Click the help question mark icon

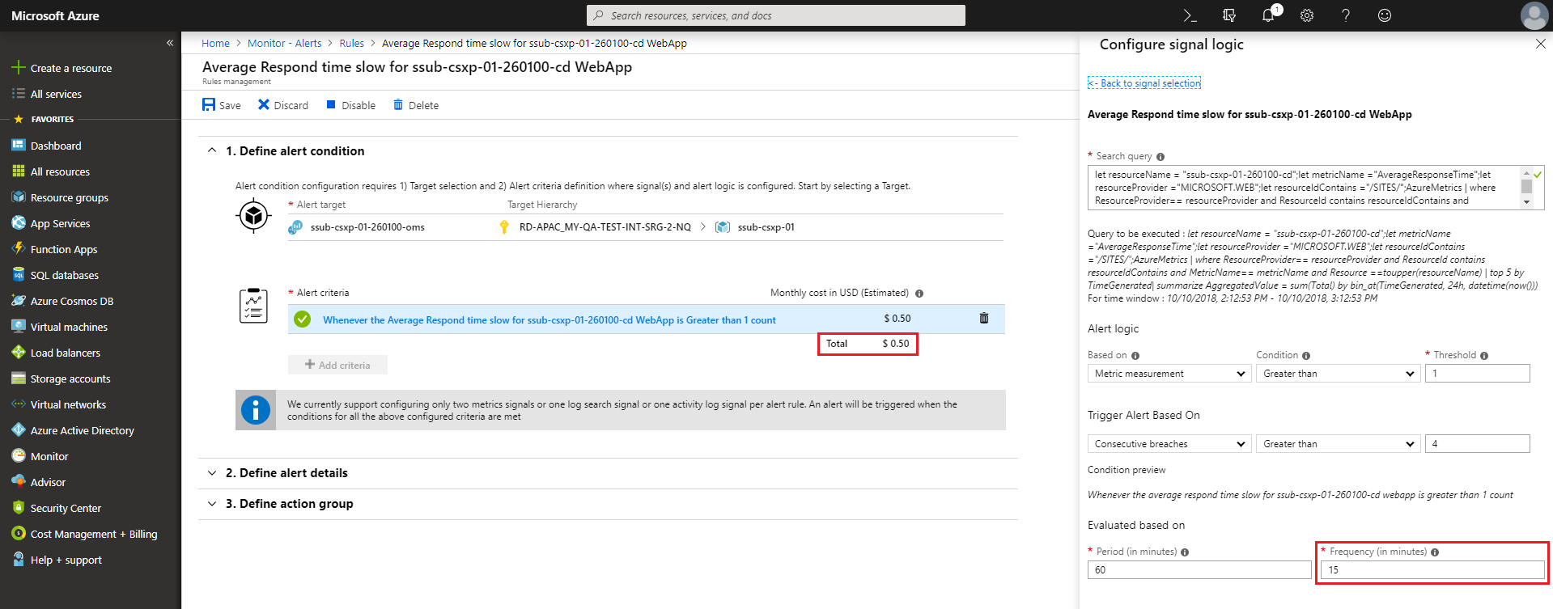(x=1346, y=15)
